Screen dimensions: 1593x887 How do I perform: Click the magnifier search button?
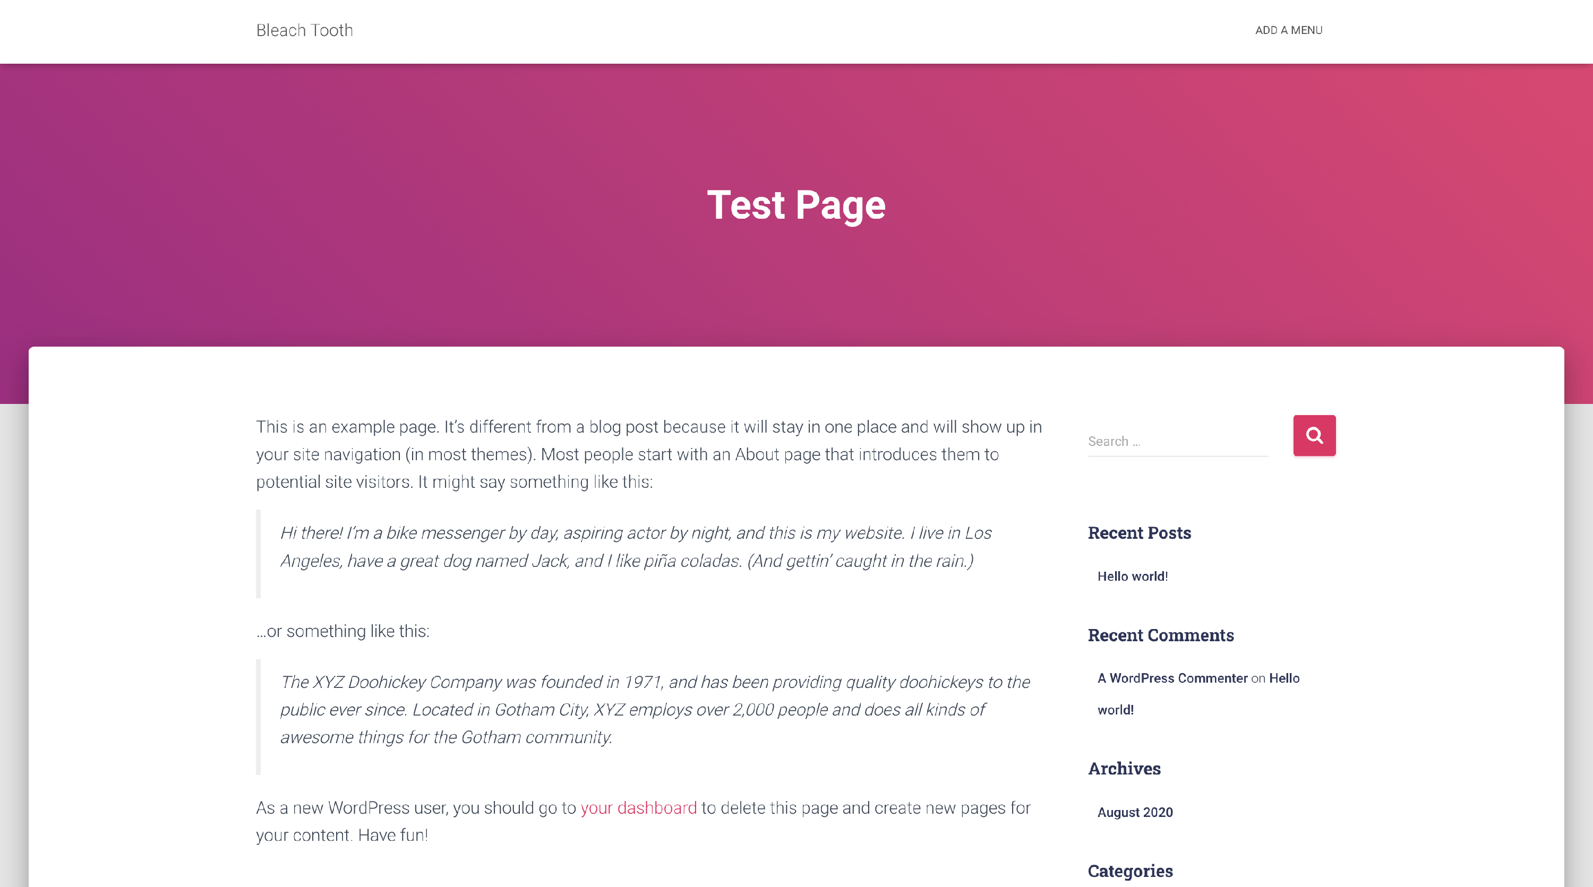coord(1314,435)
